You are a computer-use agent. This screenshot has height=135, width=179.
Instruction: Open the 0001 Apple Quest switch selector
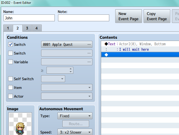pyautogui.click(x=67, y=44)
